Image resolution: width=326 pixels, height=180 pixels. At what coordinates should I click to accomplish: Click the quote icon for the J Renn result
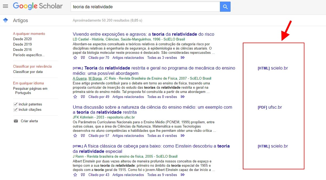(83, 175)
